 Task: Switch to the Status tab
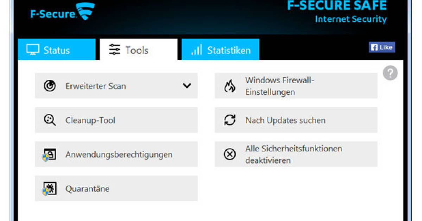pyautogui.click(x=56, y=50)
